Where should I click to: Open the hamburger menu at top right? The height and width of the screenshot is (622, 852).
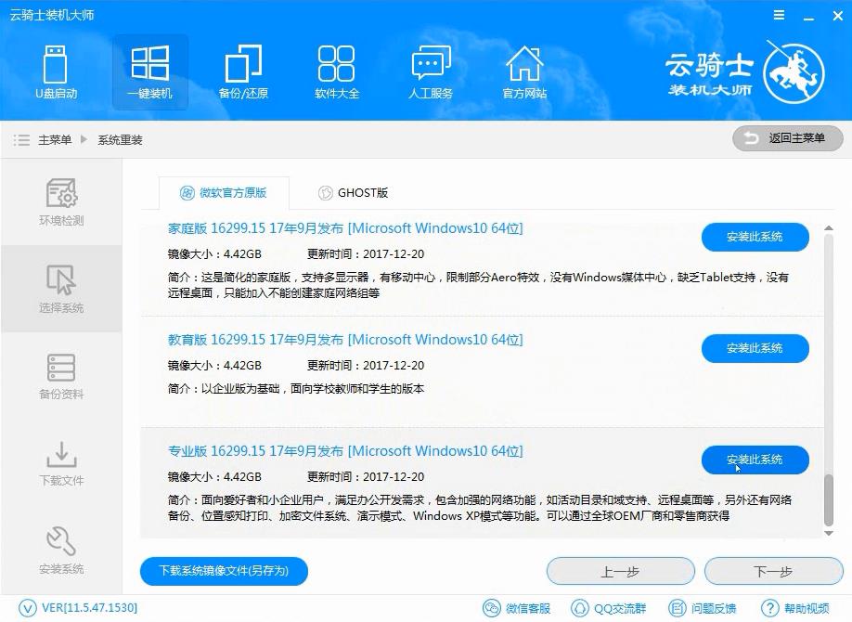click(778, 15)
